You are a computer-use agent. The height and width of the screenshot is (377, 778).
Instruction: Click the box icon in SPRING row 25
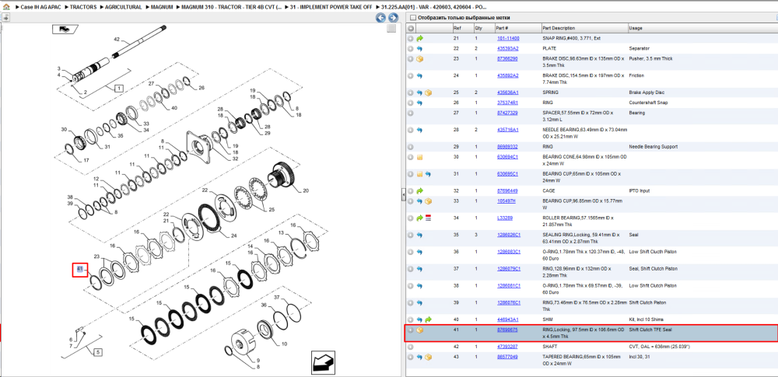[x=428, y=93]
